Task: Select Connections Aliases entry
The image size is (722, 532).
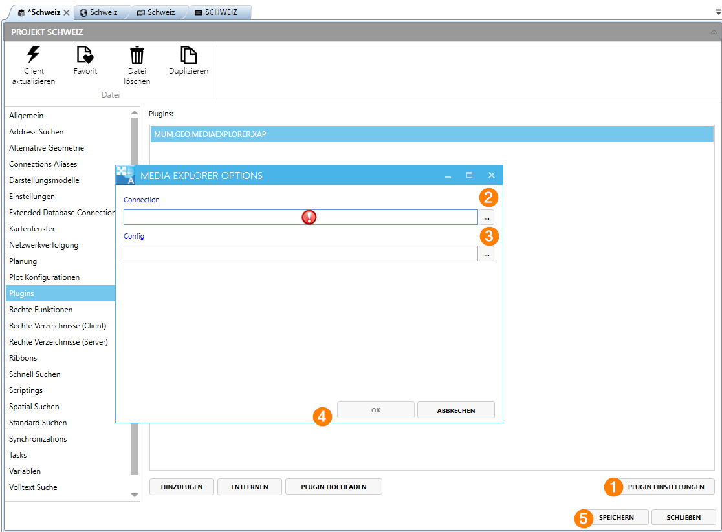Action: click(x=43, y=164)
